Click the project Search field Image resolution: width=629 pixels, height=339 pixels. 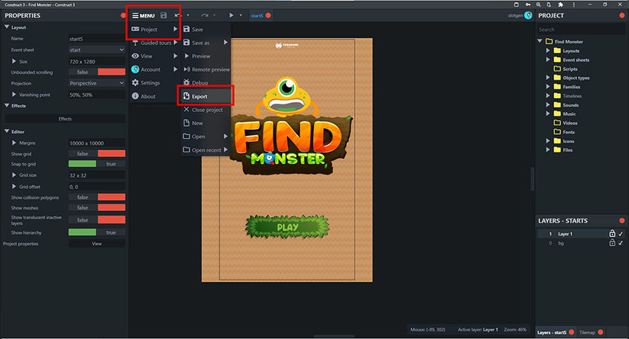click(581, 29)
